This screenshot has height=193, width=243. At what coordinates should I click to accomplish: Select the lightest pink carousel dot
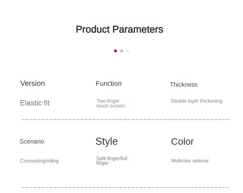click(128, 51)
